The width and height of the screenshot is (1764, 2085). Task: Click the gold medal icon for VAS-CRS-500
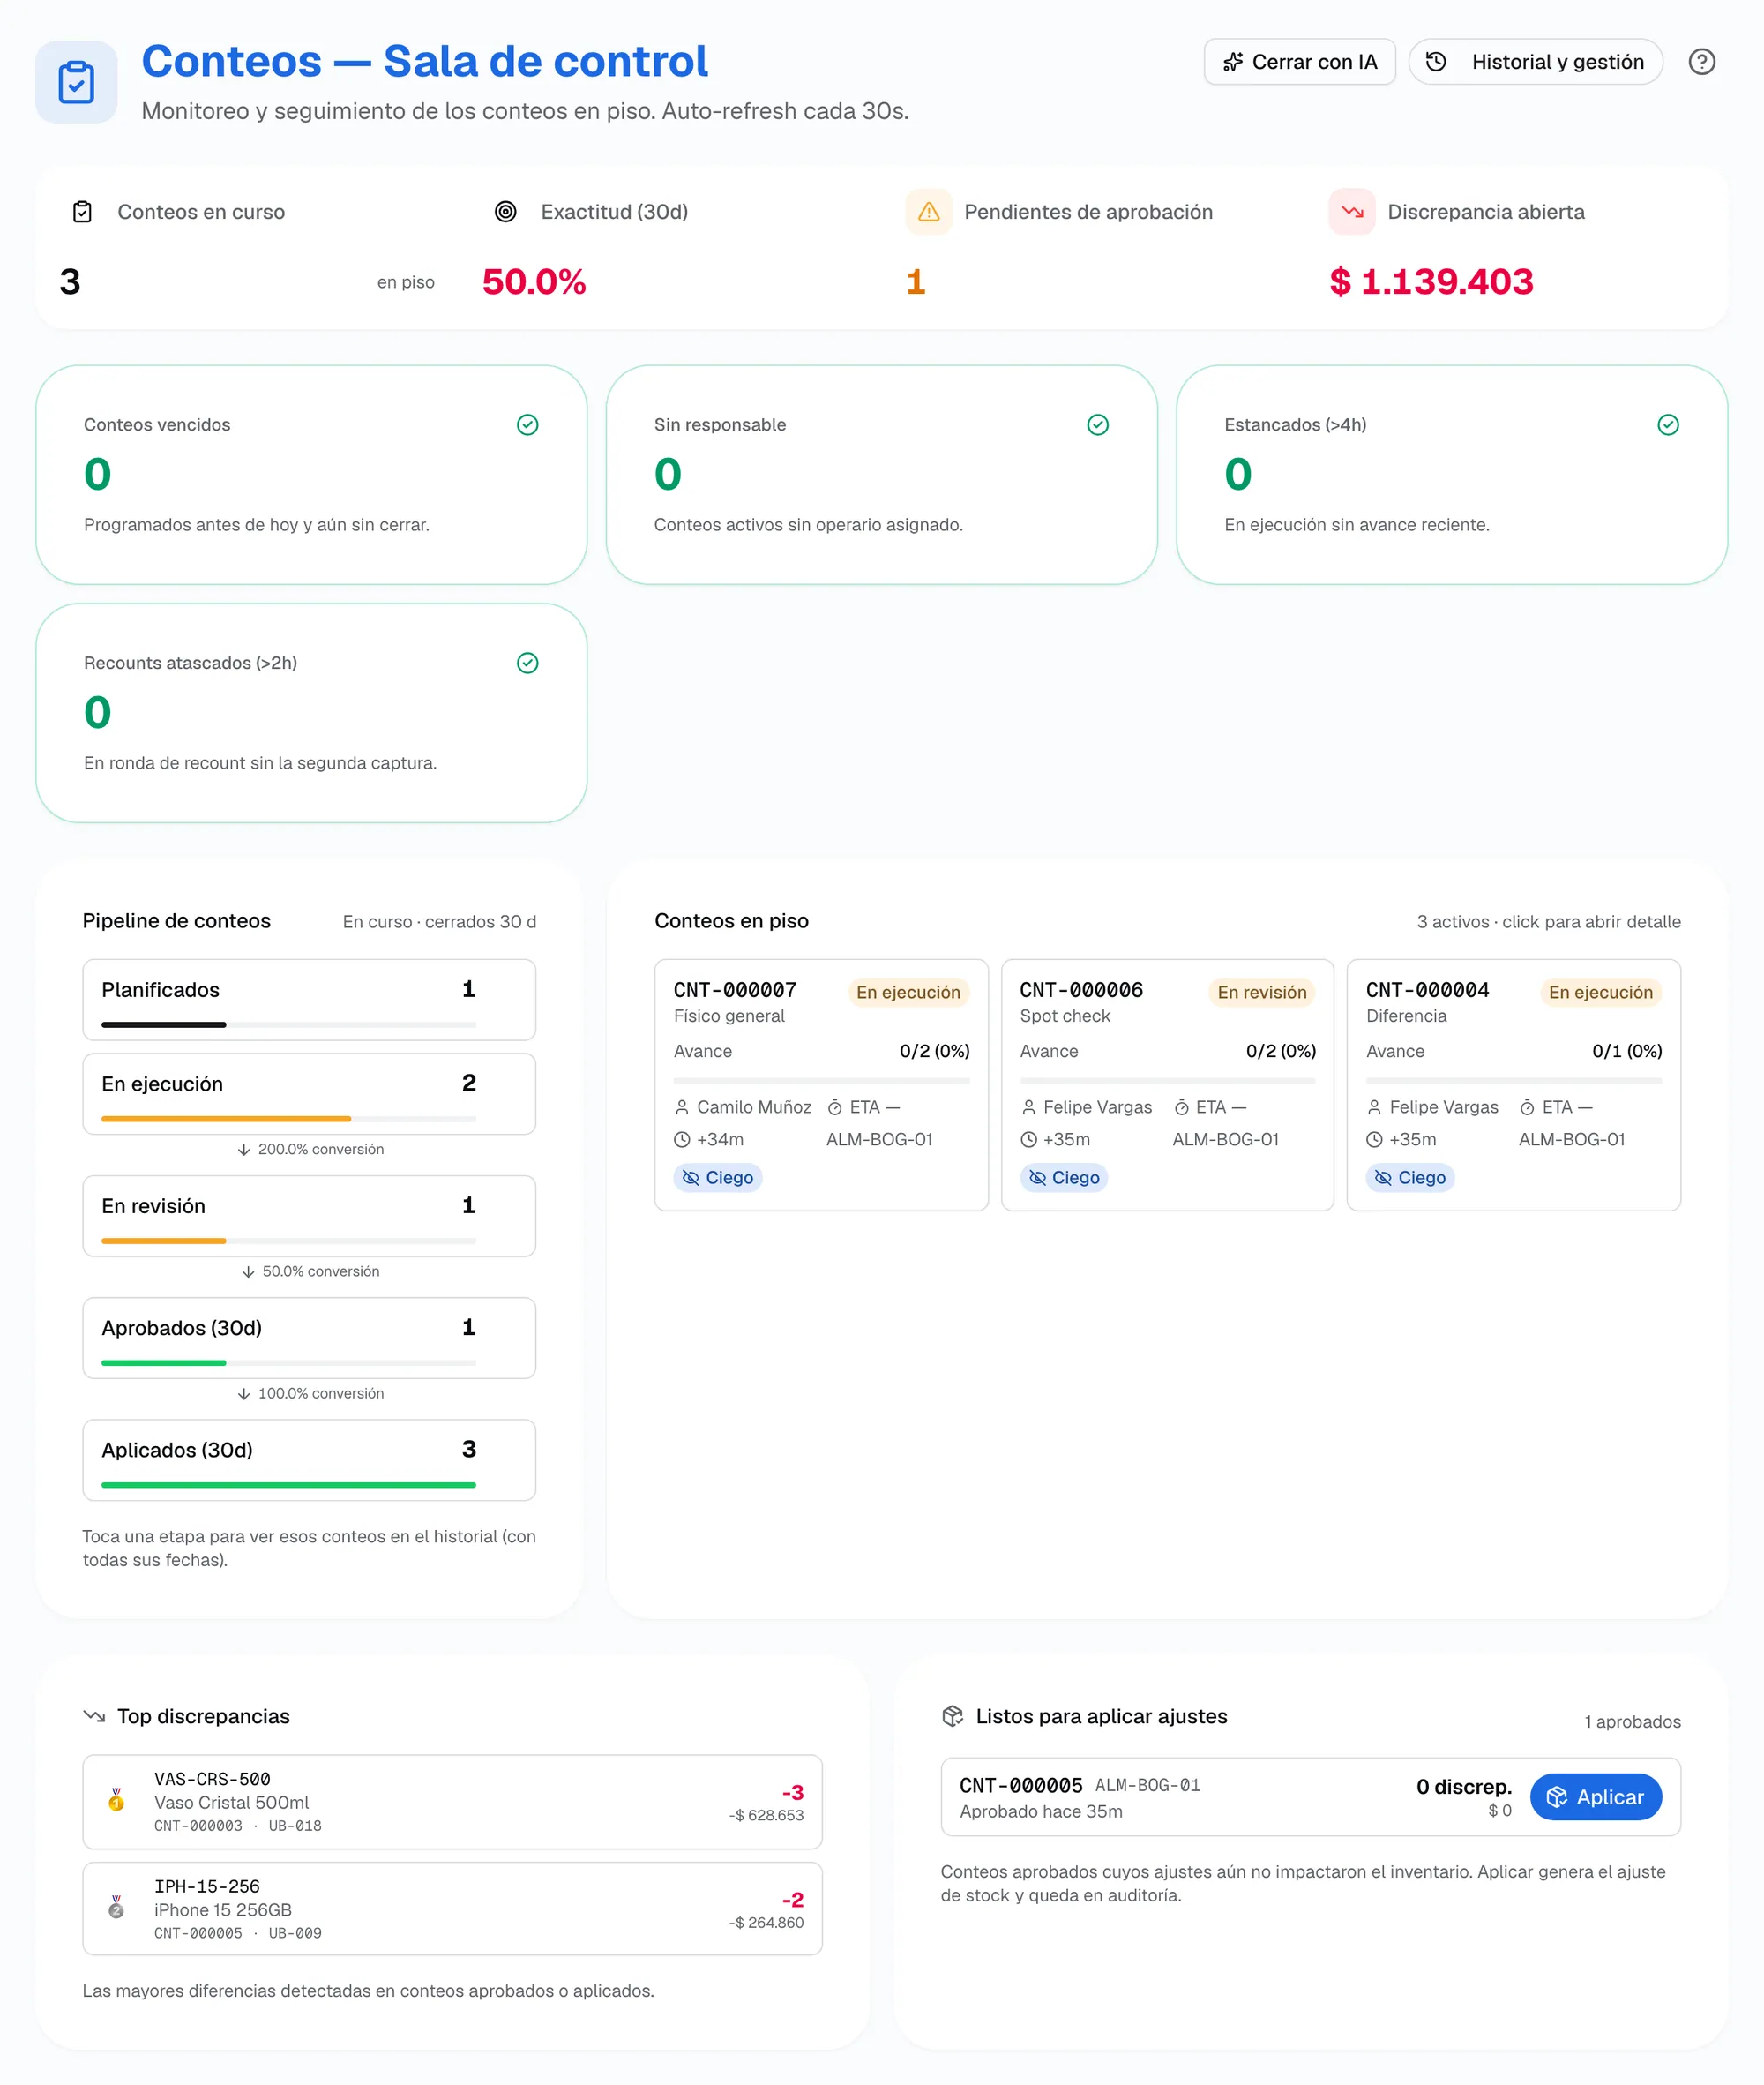tap(116, 1801)
